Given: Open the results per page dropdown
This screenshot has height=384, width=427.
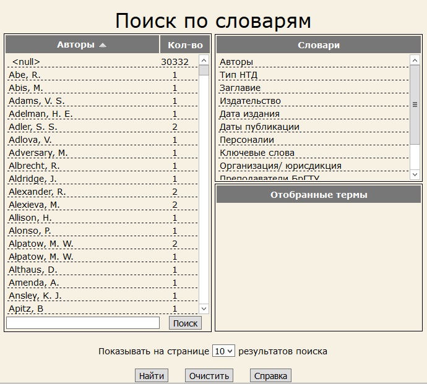Looking at the screenshot, I should point(223,351).
